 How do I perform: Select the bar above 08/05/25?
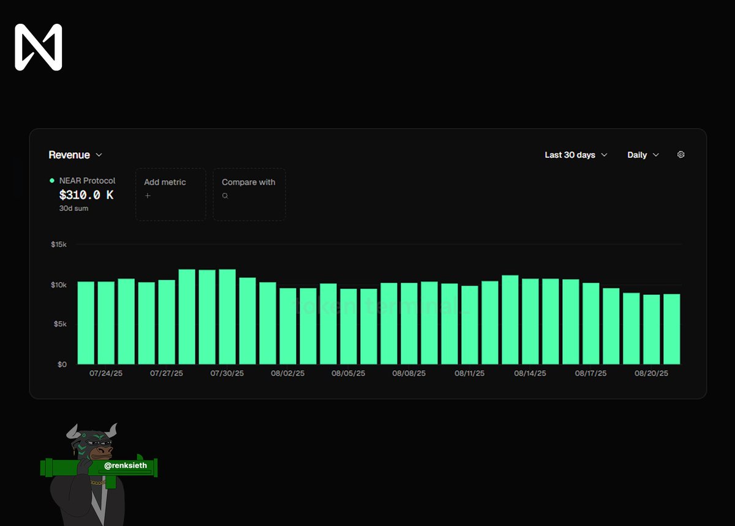[349, 327]
